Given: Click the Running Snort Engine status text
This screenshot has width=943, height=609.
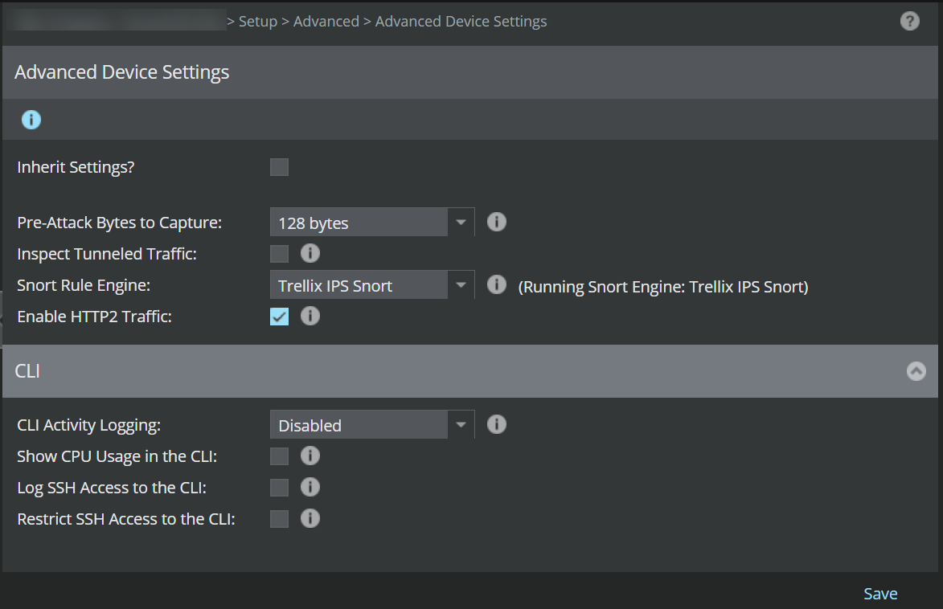Looking at the screenshot, I should 663,287.
